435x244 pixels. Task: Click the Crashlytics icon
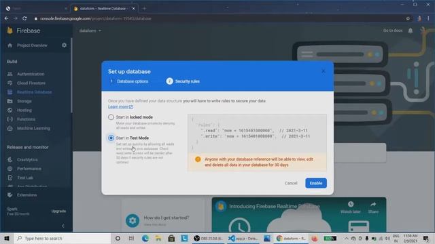10,160
